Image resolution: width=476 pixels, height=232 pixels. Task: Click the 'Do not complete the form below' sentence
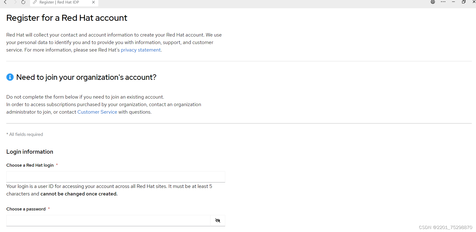(85, 97)
